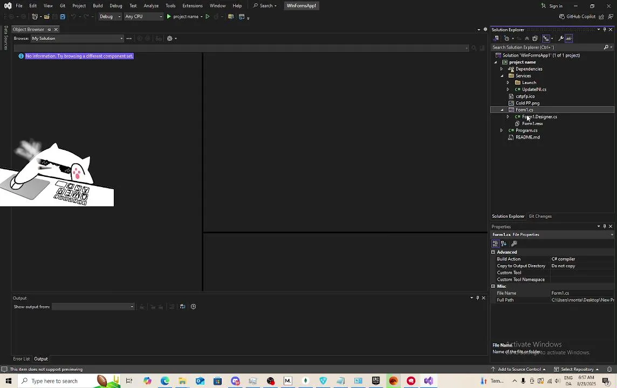Open the Analyze menu

(151, 6)
